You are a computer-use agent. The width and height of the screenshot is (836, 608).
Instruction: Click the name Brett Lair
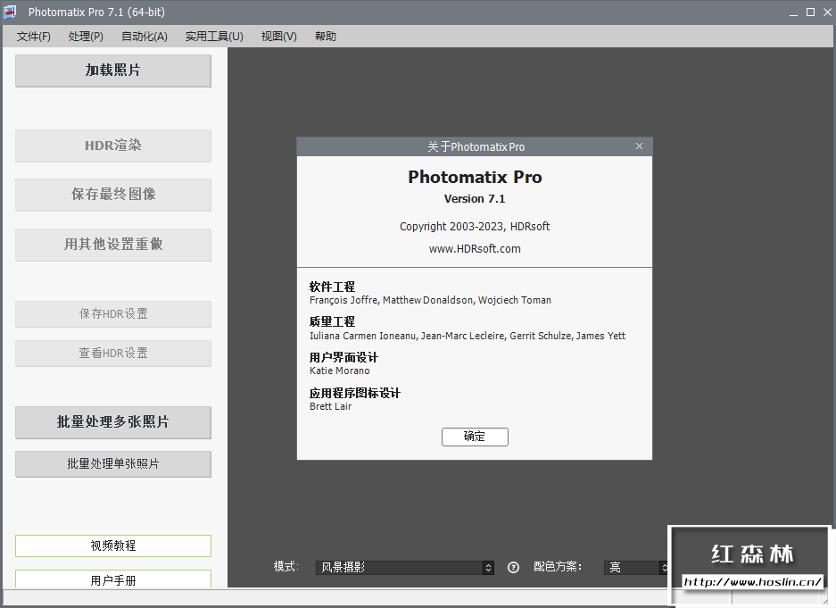click(x=330, y=406)
